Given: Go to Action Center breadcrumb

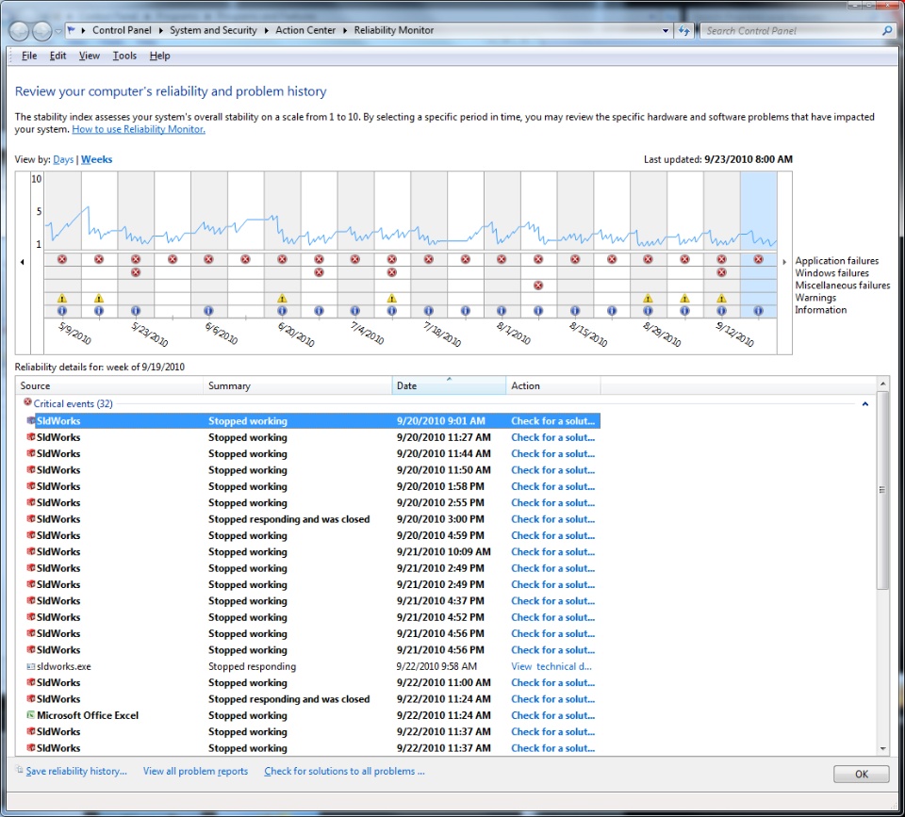Looking at the screenshot, I should tap(305, 30).
